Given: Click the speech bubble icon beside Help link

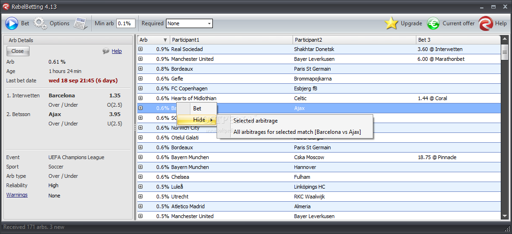Looking at the screenshot, I should 106,51.
